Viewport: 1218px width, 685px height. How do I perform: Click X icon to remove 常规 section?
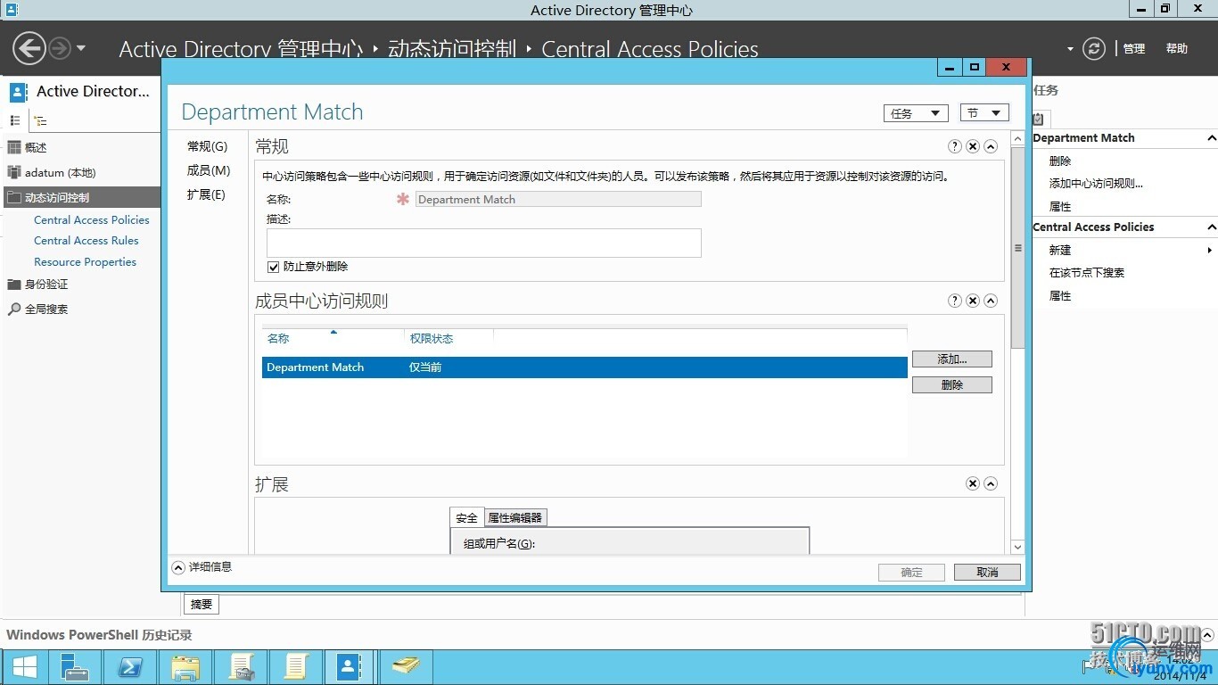(x=973, y=146)
